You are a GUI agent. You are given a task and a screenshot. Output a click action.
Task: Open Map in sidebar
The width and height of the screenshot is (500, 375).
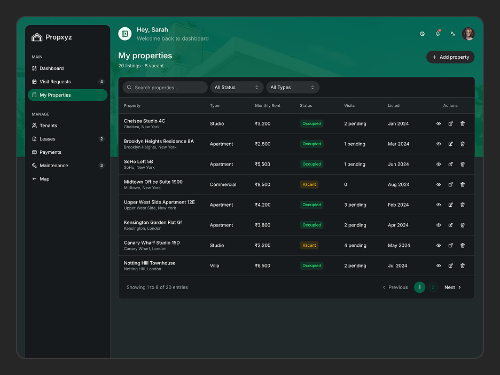click(x=67, y=179)
